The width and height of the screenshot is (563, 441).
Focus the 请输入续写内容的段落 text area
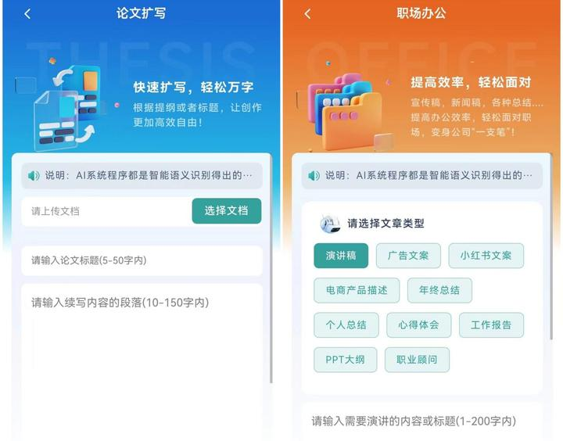click(142, 362)
